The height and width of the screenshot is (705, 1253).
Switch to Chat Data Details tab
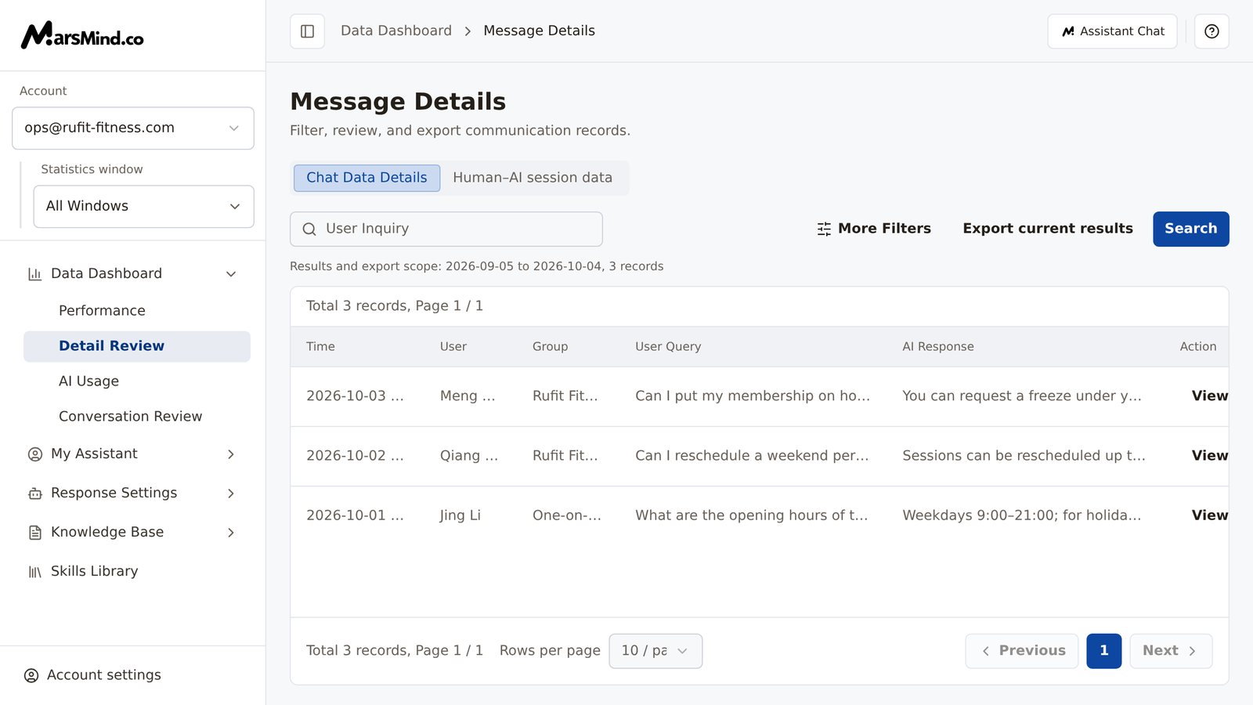[367, 178]
